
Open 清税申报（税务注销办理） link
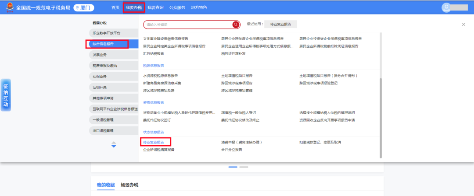(241, 142)
